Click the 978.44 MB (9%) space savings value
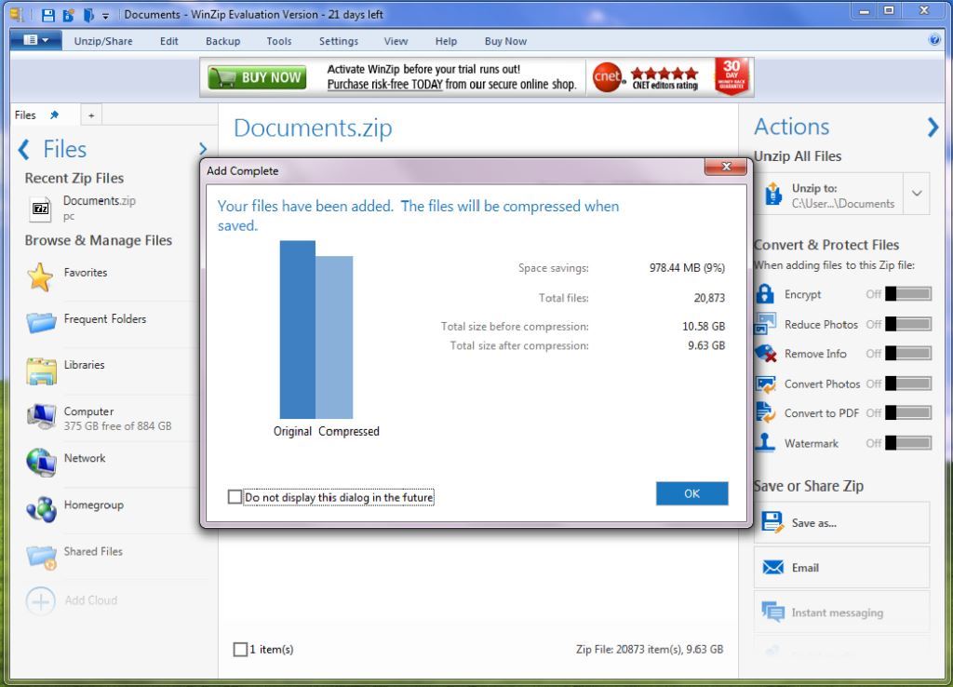 687,267
